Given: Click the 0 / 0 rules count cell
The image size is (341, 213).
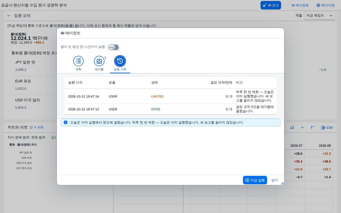Looking at the screenshot, I should coord(229,96).
